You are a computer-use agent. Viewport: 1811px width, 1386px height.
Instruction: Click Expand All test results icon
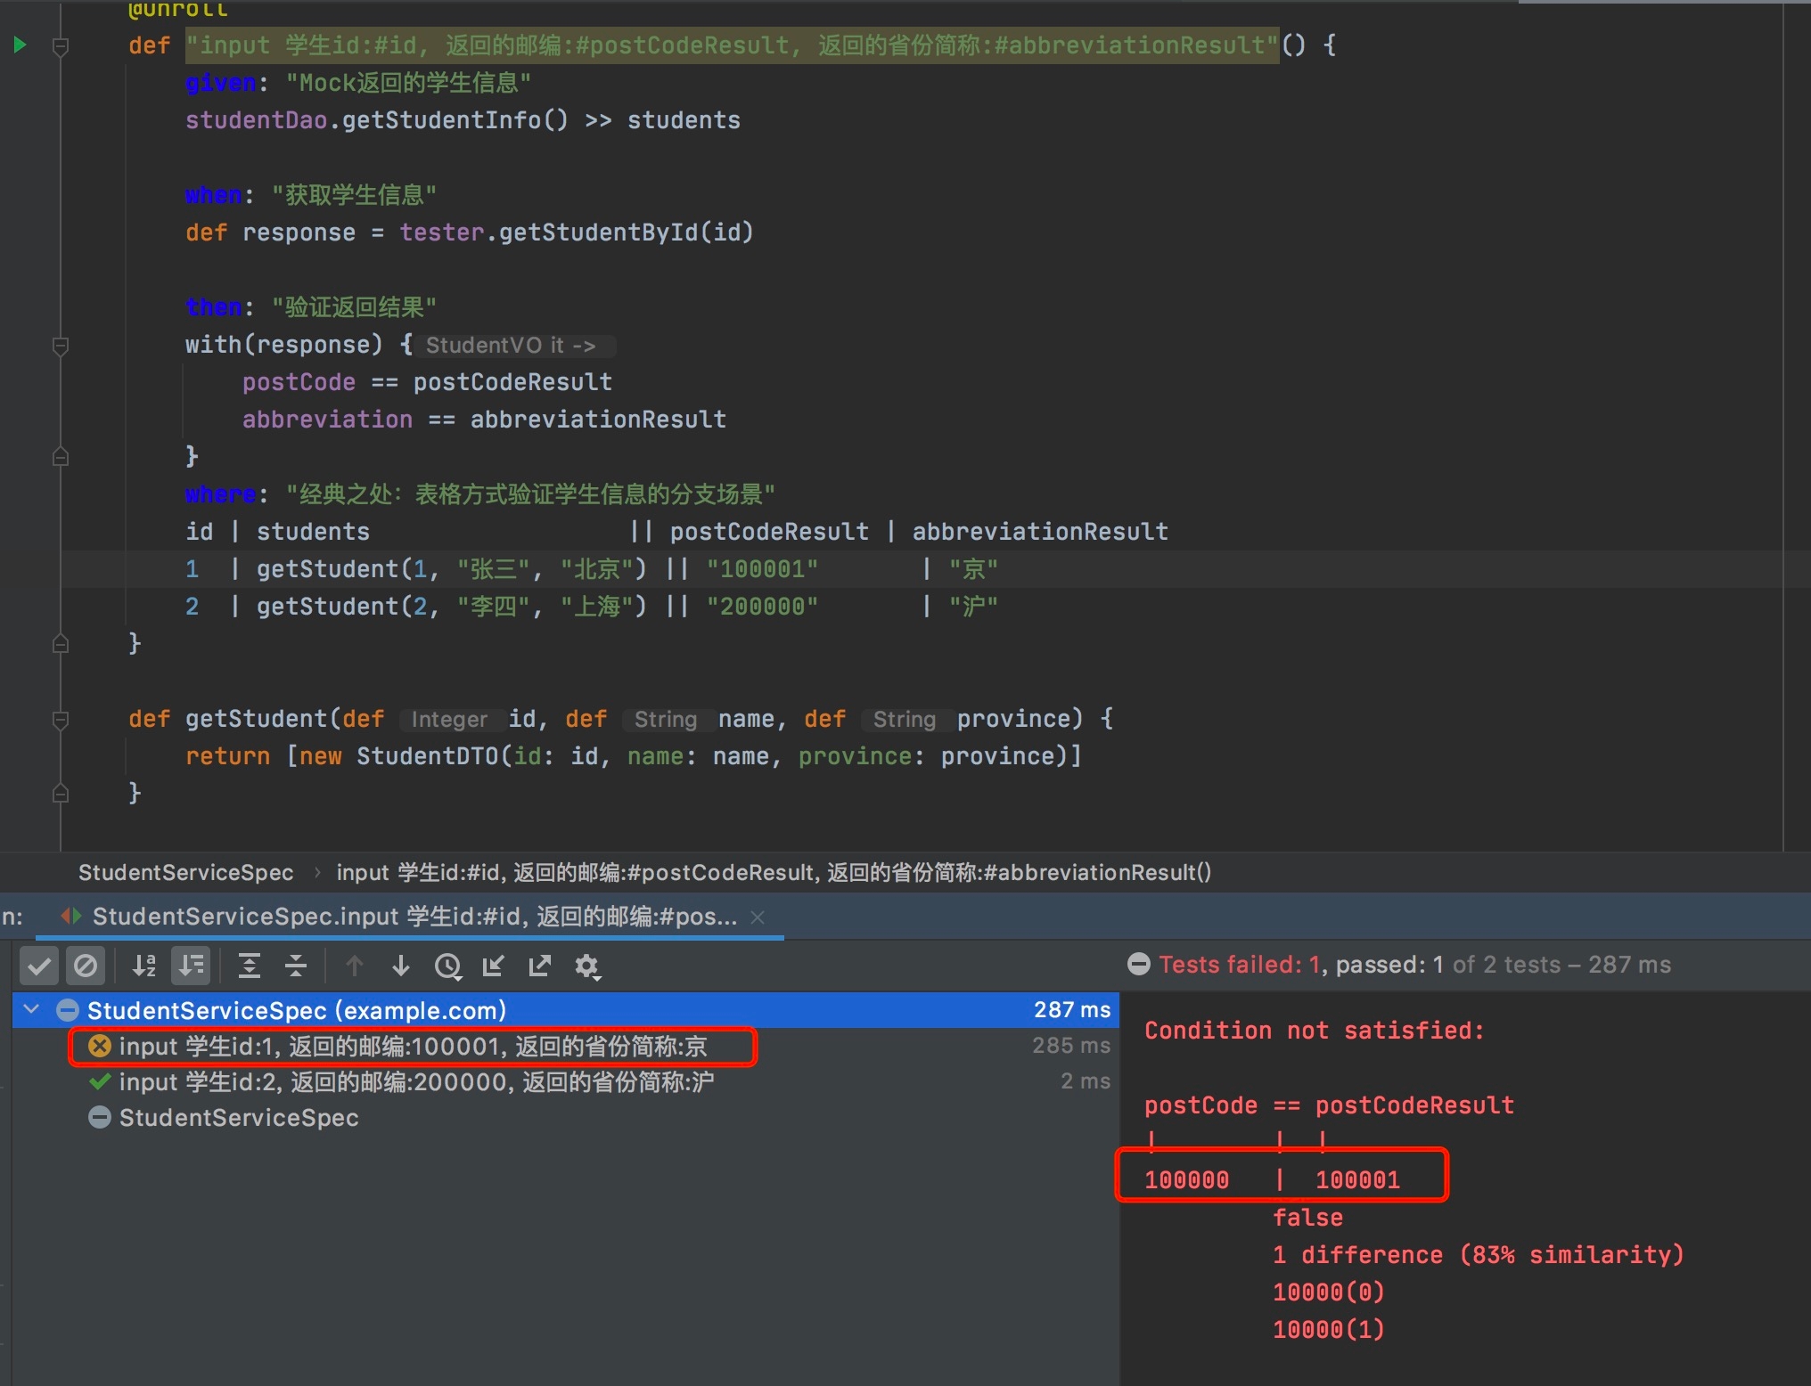coord(250,966)
